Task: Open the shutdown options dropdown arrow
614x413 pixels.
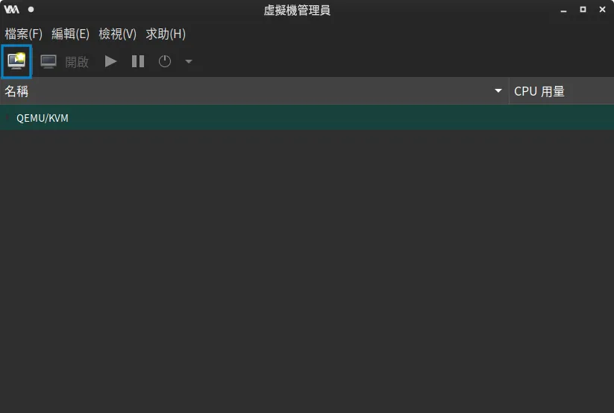Action: (x=189, y=61)
